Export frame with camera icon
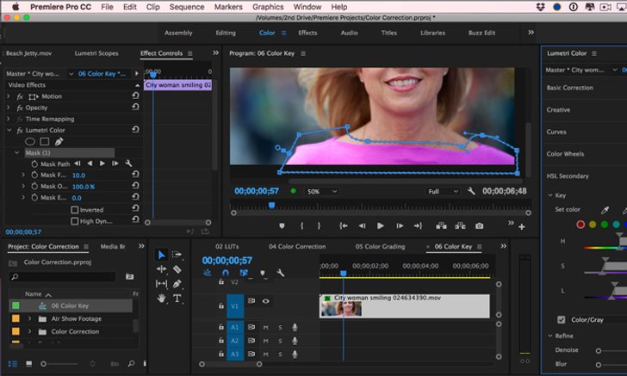 click(x=479, y=226)
